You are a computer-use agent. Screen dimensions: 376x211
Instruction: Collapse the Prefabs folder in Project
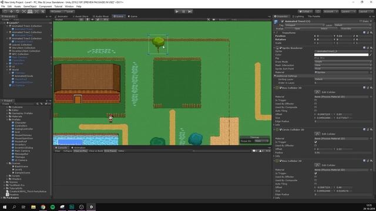click(8, 120)
